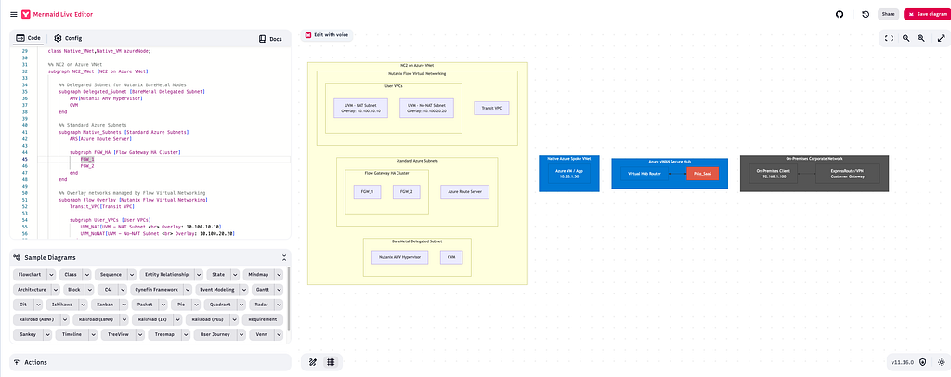Viewport: 951px width, 377px height.
Task: Load the Sankey sample diagram
Action: (27, 334)
